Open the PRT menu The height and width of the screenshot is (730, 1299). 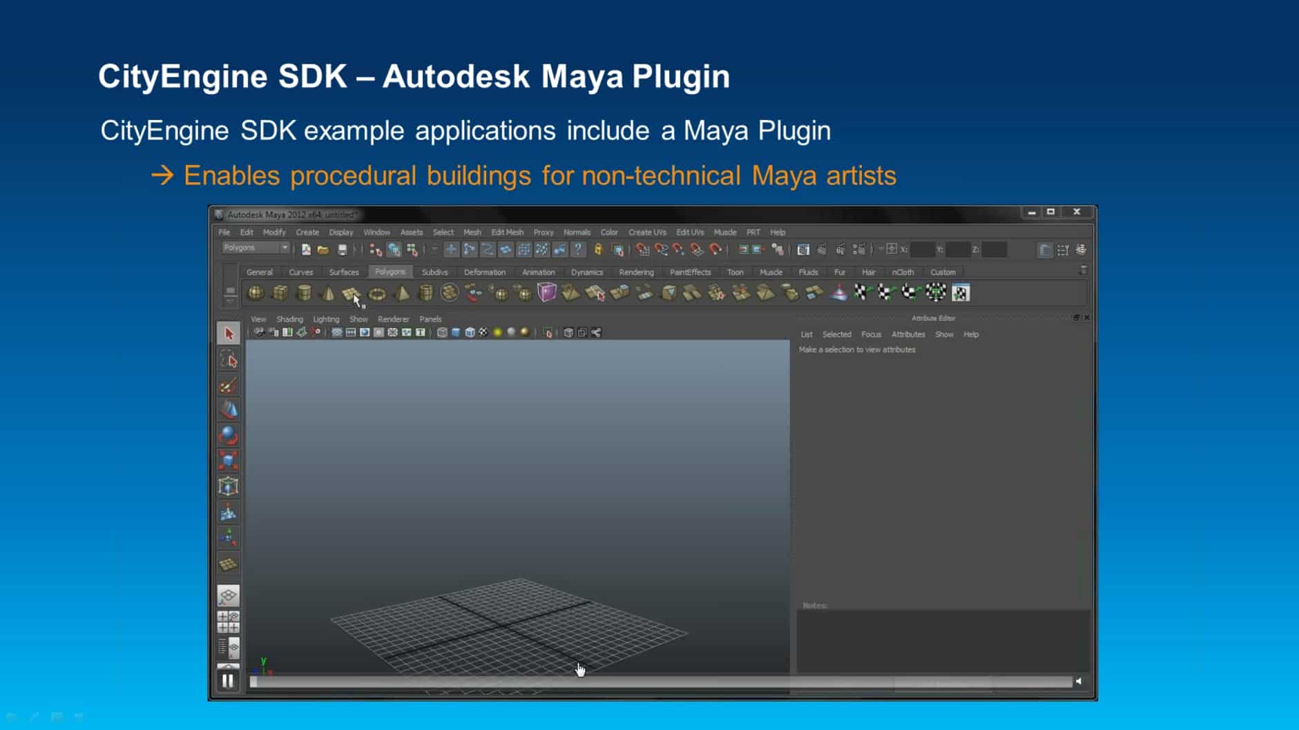[x=753, y=233]
